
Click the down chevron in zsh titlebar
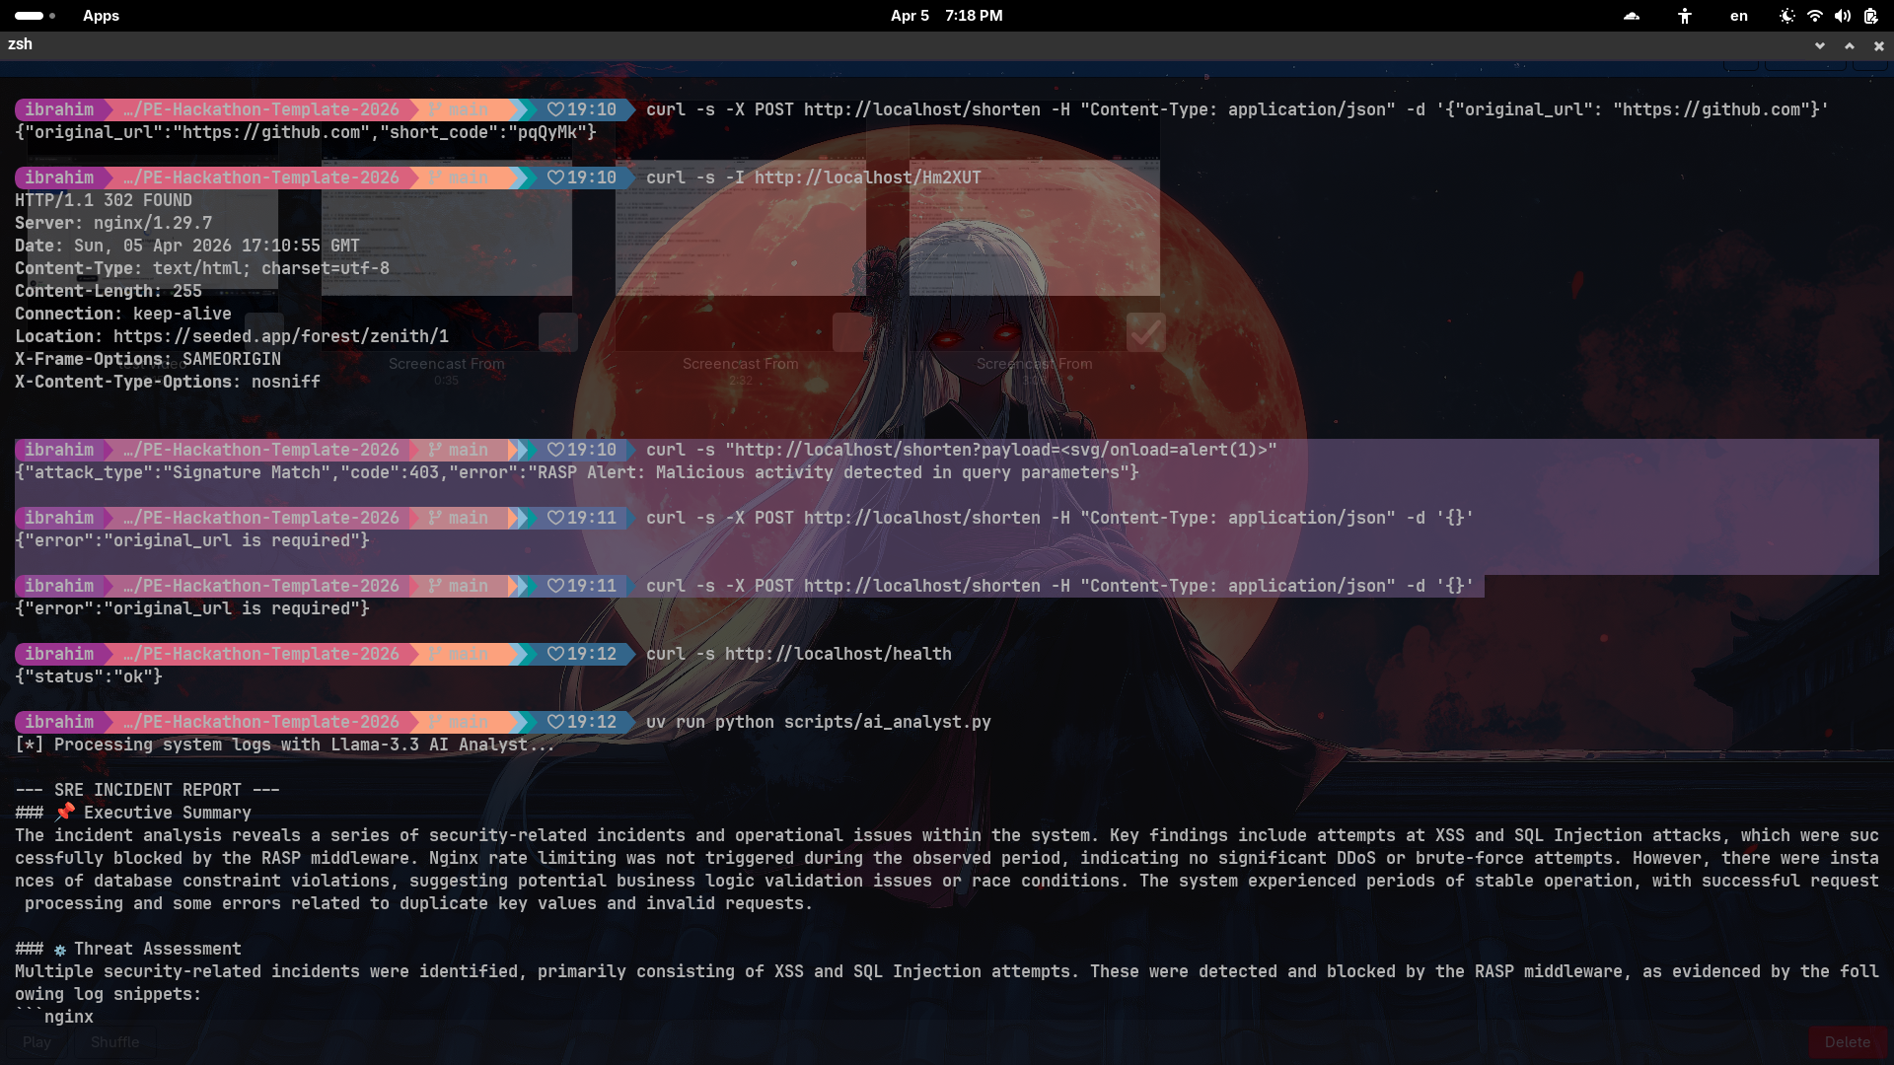coord(1819,45)
